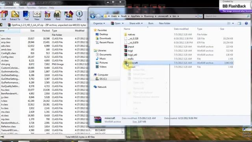The width and height of the screenshot is (252, 142).
Task: Sort WinRAR list by Packed column
Action: [x=46, y=31]
